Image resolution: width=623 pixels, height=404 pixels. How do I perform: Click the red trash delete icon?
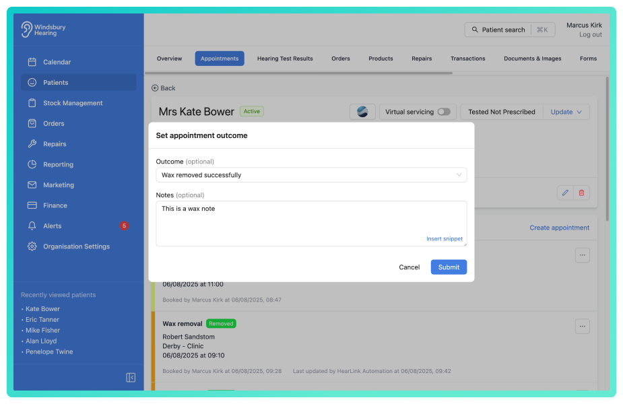click(582, 193)
